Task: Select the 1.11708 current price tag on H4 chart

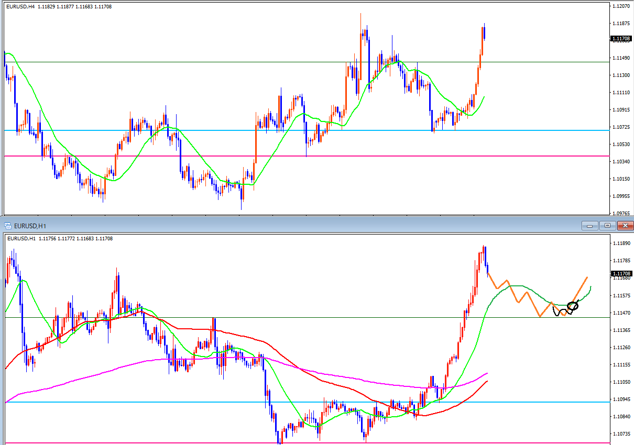Action: click(621, 39)
